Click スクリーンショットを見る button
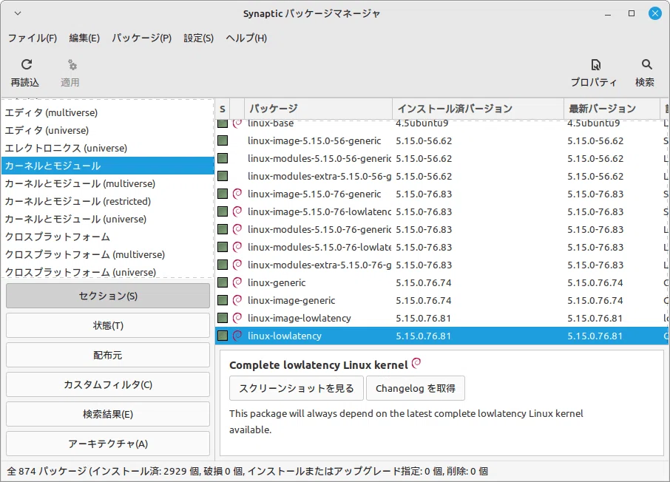670x482 pixels. (x=296, y=388)
